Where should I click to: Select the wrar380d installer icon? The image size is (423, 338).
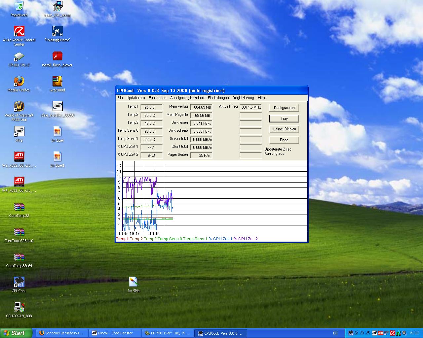pyautogui.click(x=57, y=84)
